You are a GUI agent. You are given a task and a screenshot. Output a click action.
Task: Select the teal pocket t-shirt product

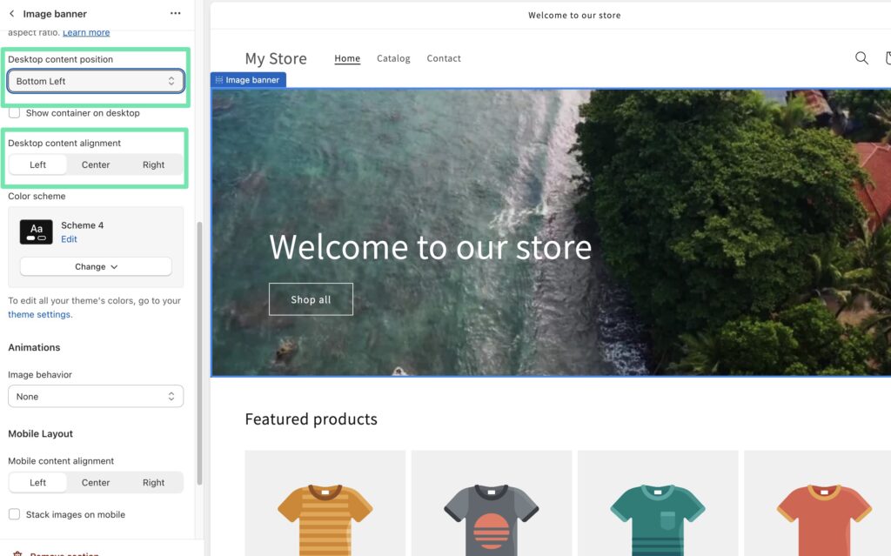657,515
